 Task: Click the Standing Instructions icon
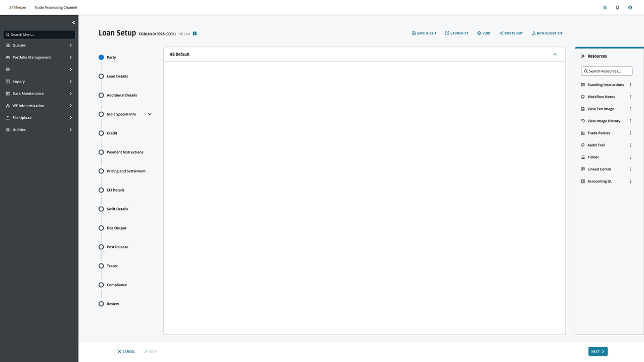tap(583, 85)
